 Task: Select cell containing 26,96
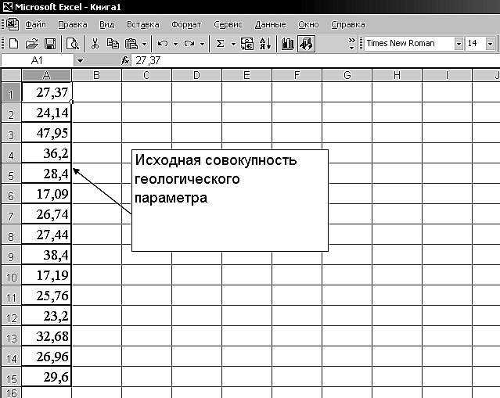pos(46,357)
